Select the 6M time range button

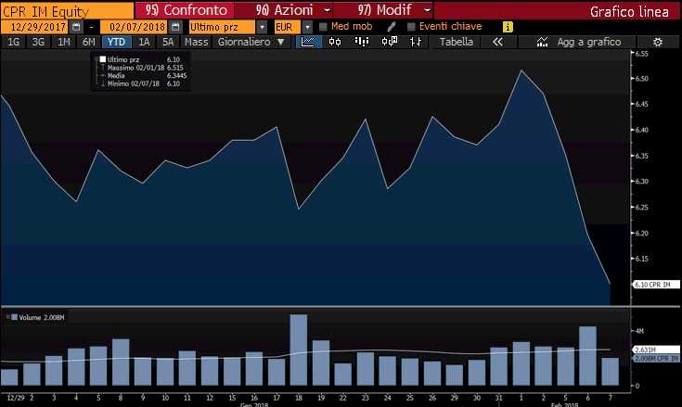(89, 42)
